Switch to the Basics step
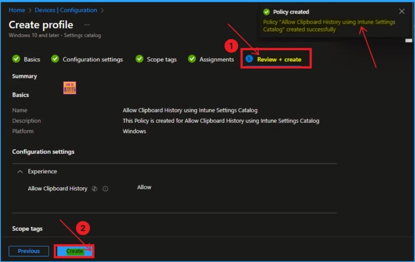This screenshot has height=262, width=415. click(32, 60)
